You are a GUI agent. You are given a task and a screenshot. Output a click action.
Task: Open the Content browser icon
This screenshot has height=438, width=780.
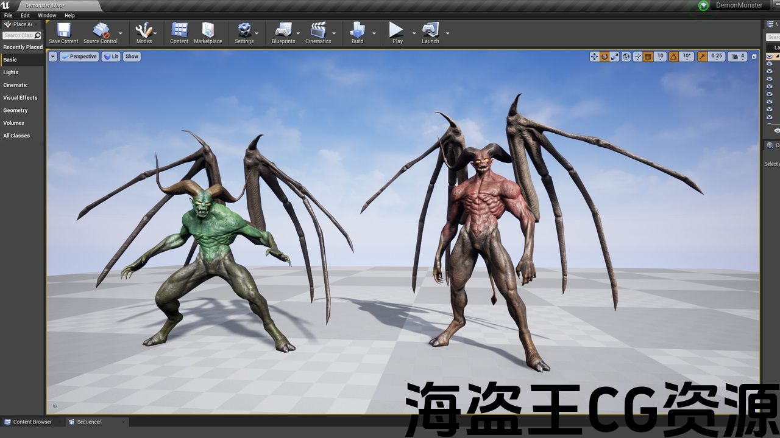click(x=179, y=30)
